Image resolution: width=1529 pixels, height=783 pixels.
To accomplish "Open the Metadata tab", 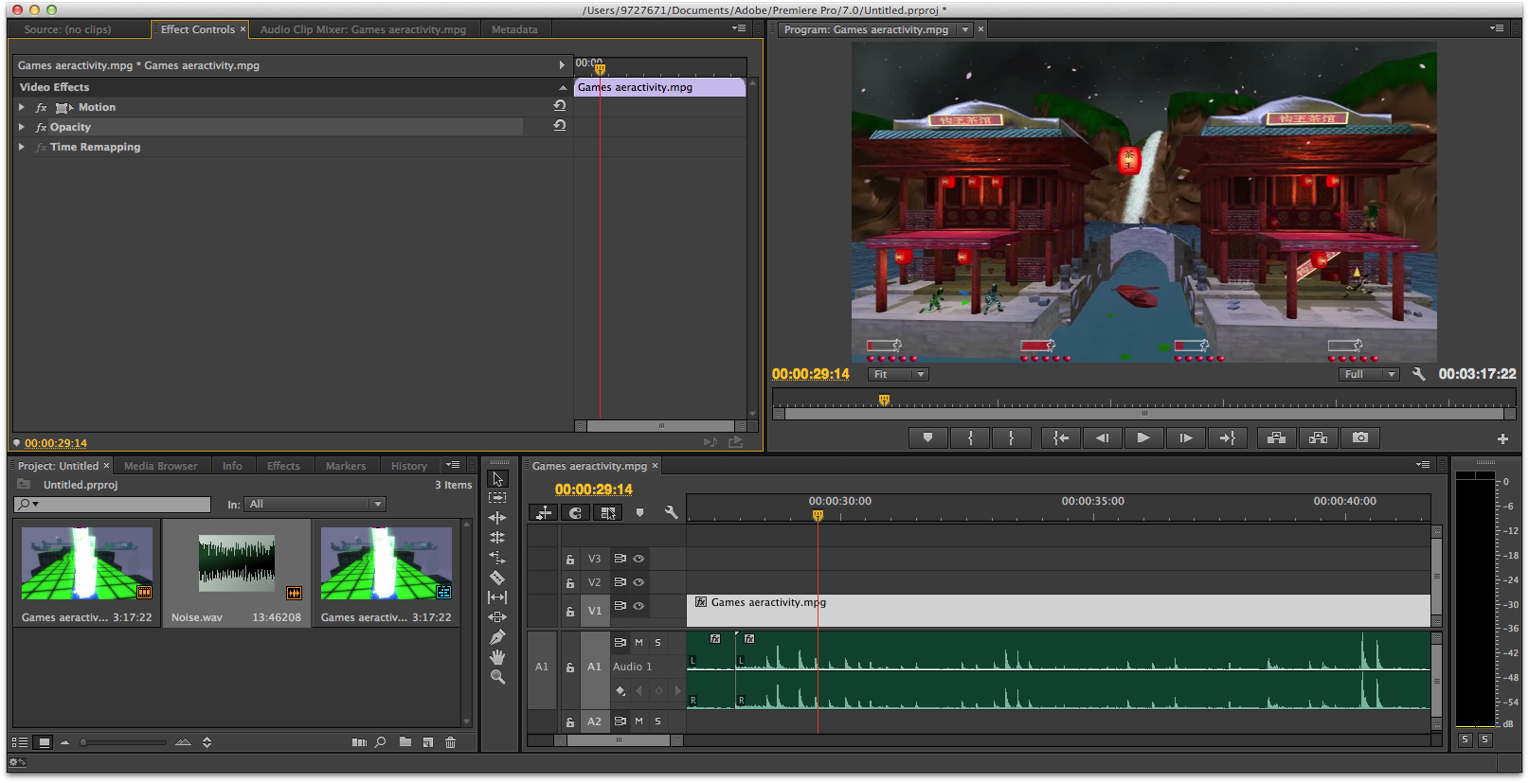I will [514, 29].
